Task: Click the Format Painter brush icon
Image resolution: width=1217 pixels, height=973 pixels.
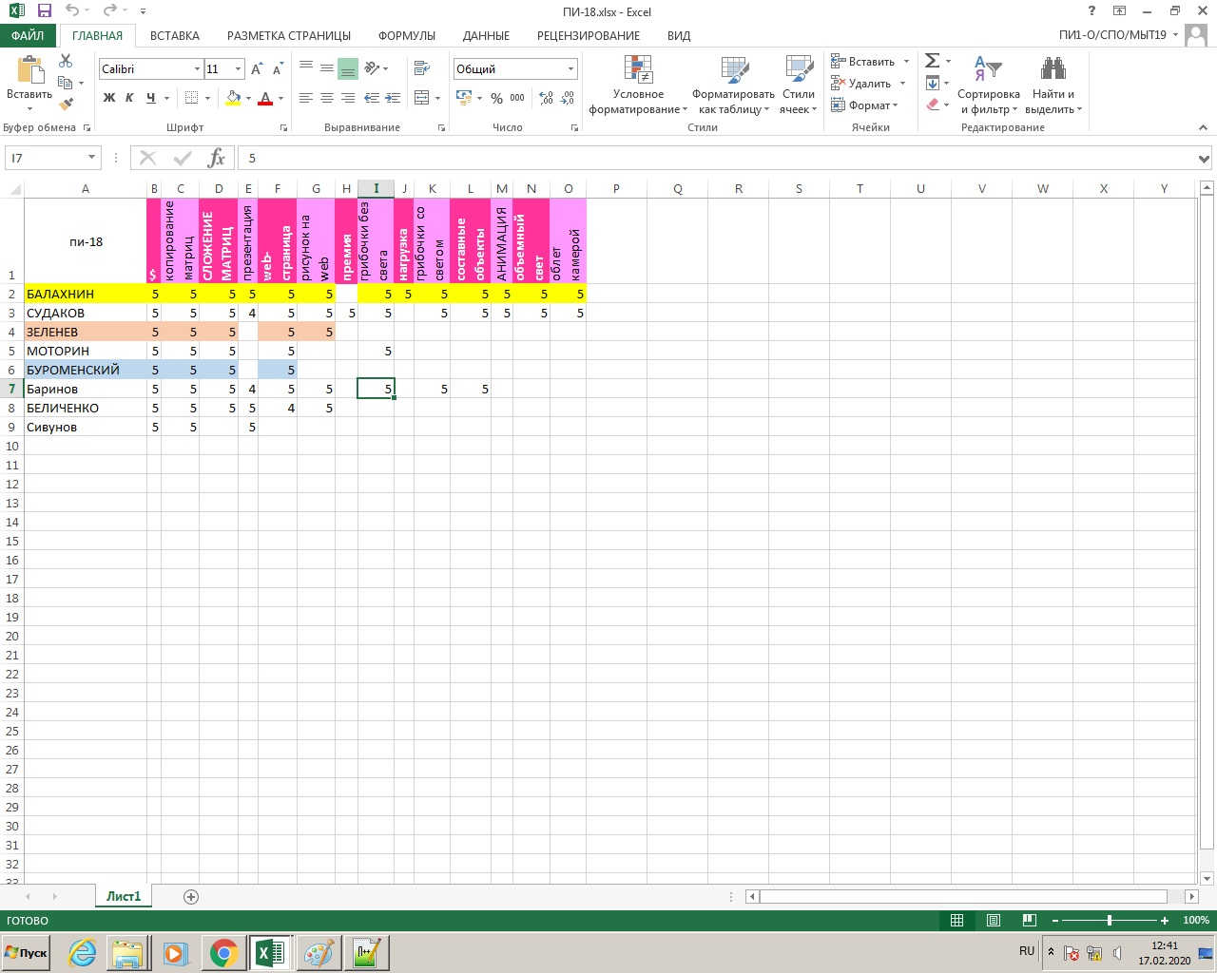Action: [x=66, y=105]
